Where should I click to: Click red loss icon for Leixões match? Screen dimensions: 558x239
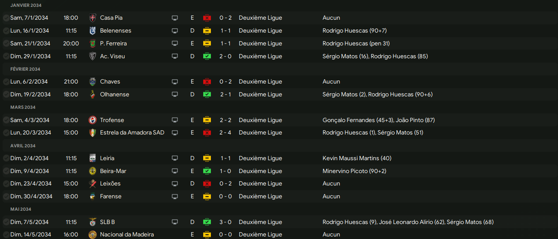click(207, 184)
